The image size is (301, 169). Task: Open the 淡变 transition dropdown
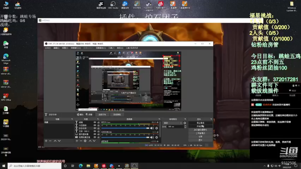pos(172,123)
